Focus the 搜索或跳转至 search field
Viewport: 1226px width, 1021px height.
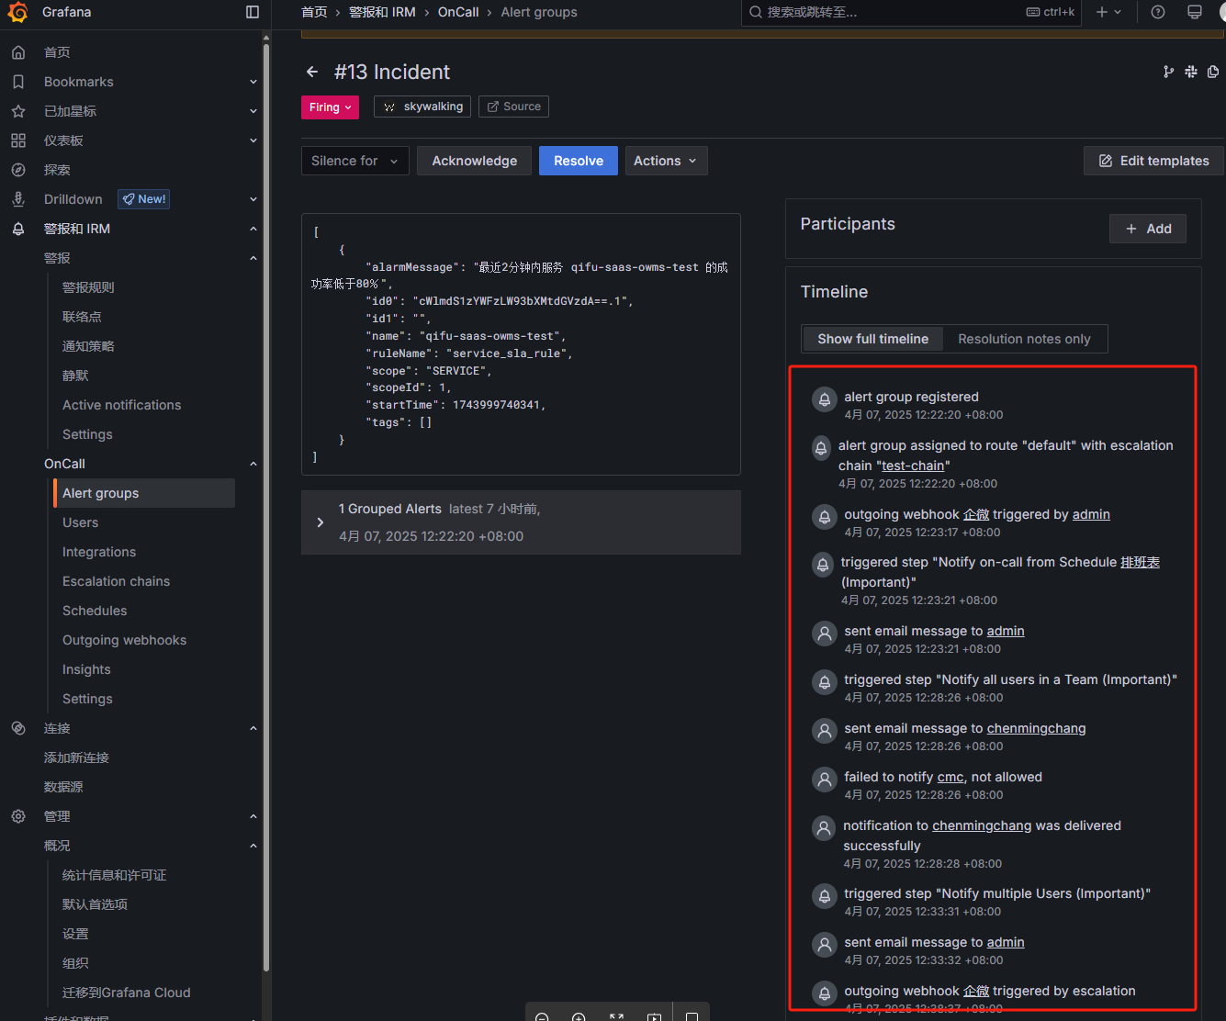pos(911,12)
